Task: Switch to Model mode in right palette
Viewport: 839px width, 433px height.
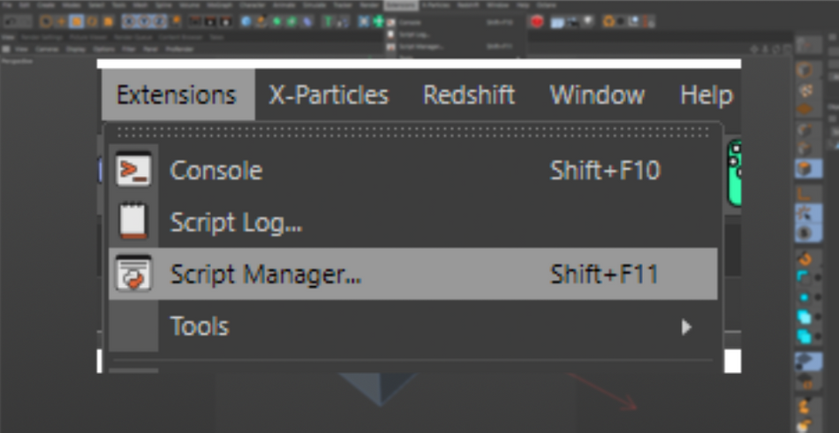Action: (x=805, y=70)
